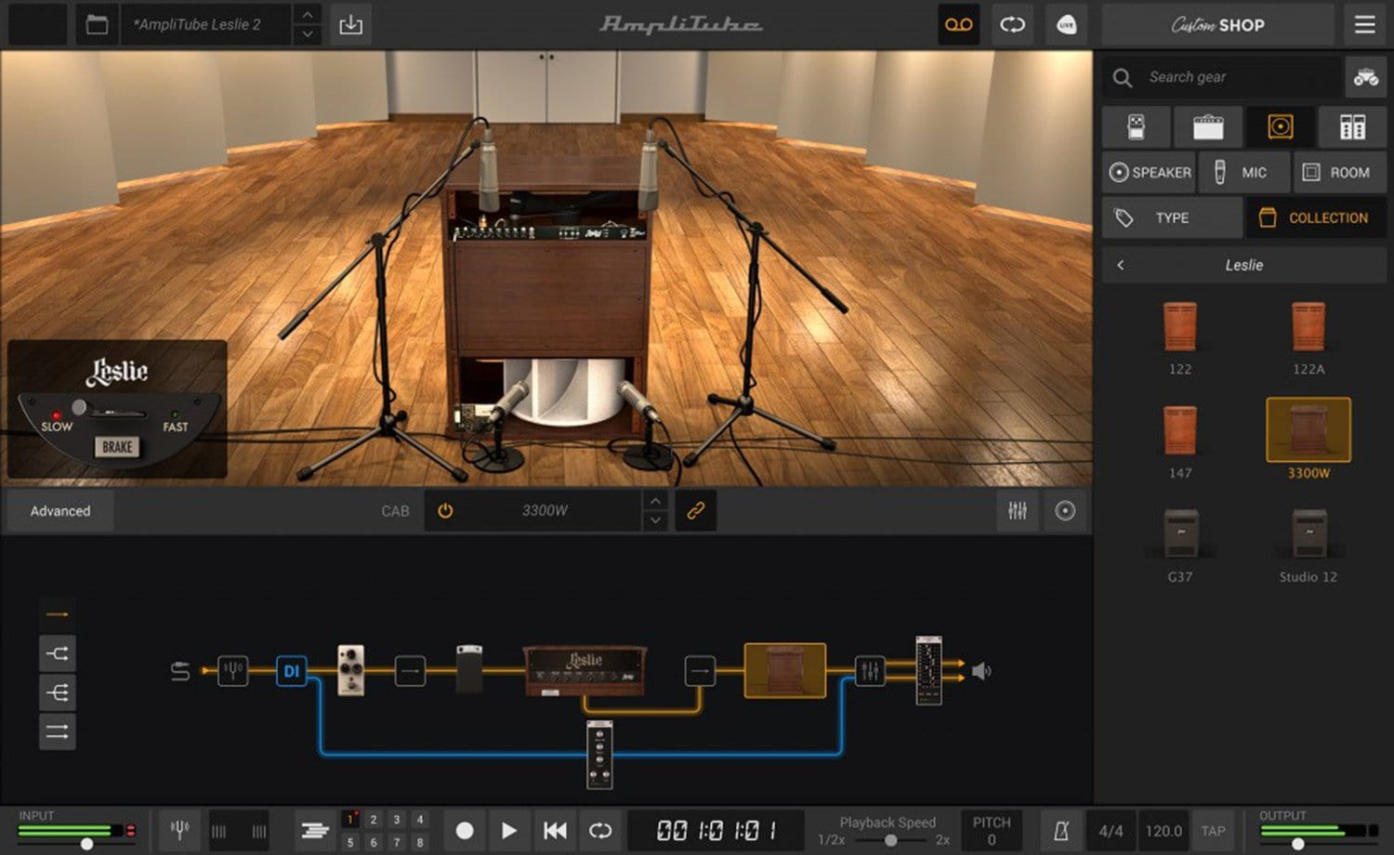This screenshot has width=1394, height=855.
Task: Go back from the Leslie collection
Action: [1121, 265]
